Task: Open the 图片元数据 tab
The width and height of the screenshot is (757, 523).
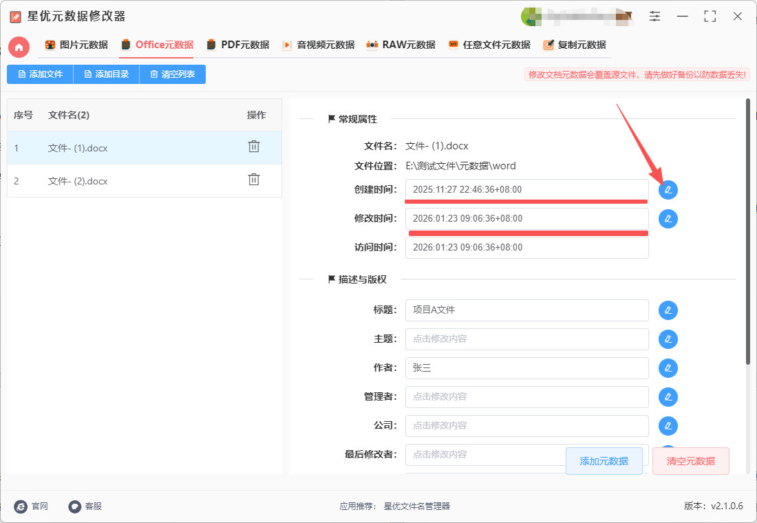Action: pos(76,45)
